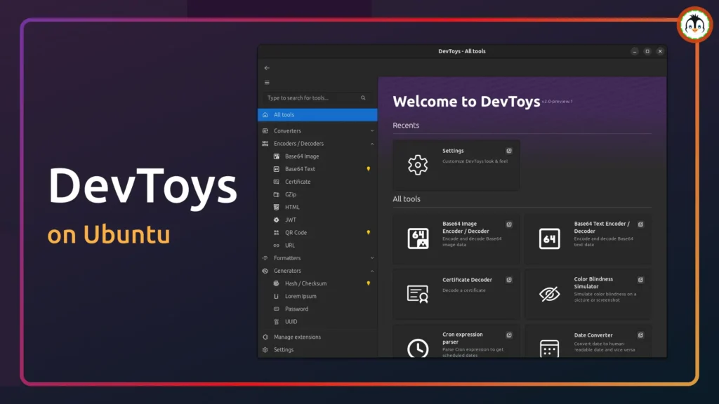Open the Date Converter calendar icon
This screenshot has height=404, width=719.
(x=549, y=348)
